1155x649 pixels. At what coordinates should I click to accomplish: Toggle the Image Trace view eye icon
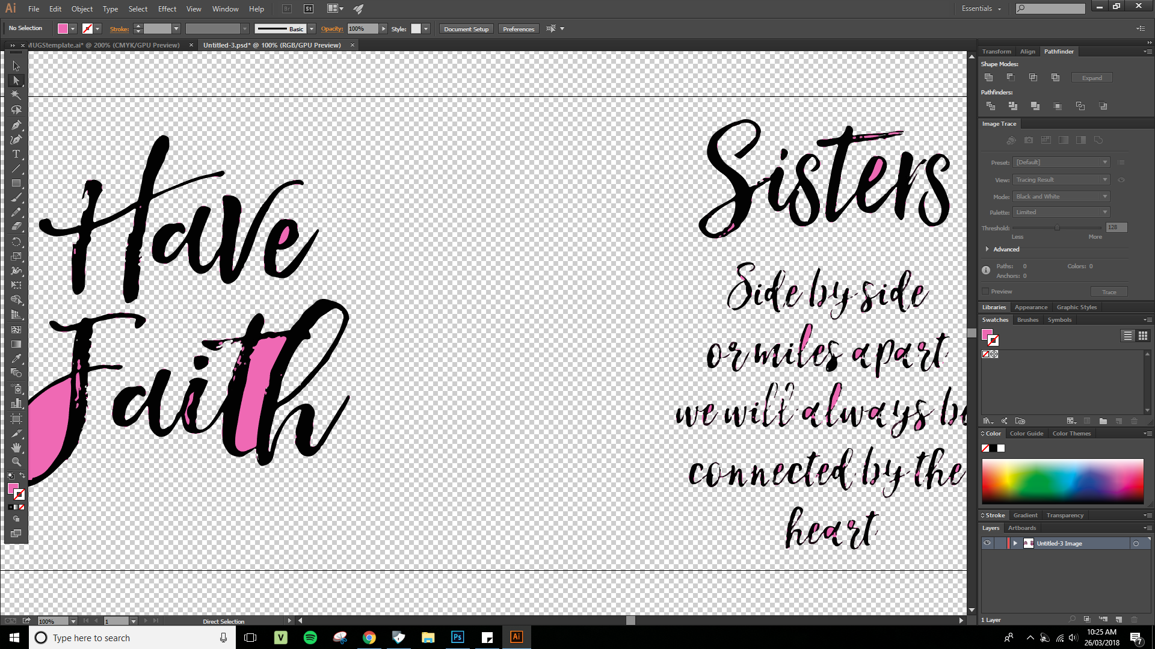pyautogui.click(x=1121, y=180)
